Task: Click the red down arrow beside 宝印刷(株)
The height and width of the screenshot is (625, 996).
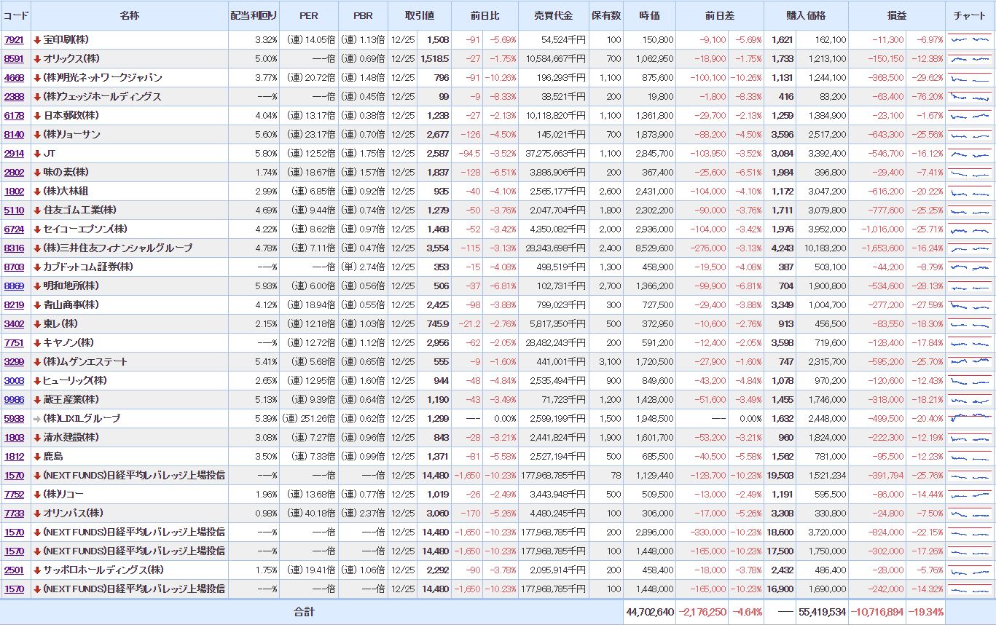Action: pos(37,40)
